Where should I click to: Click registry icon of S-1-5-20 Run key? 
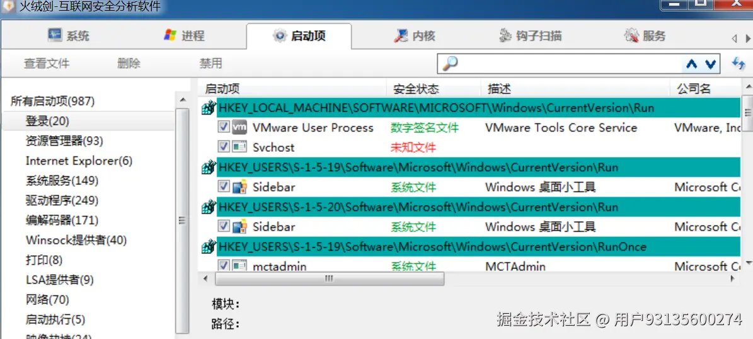tap(208, 207)
